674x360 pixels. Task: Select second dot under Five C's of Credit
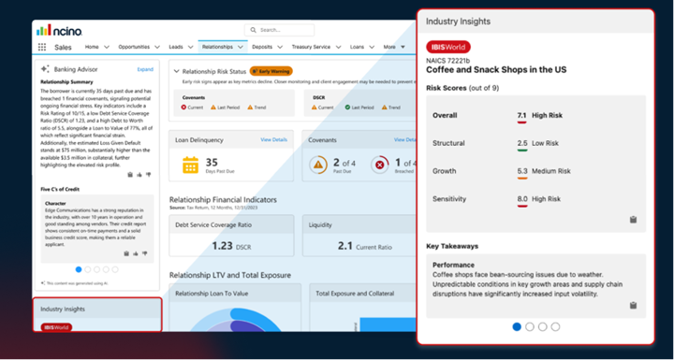(88, 270)
